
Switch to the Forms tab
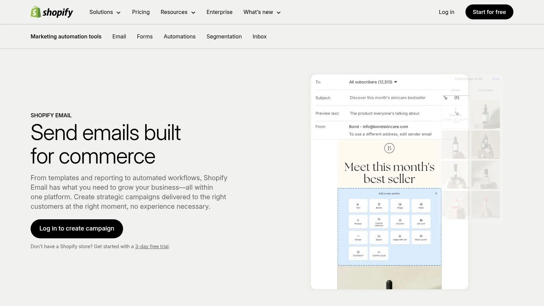coord(145,36)
